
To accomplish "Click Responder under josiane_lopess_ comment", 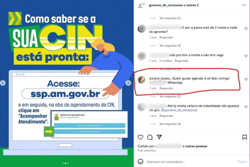I will point(166,88).
